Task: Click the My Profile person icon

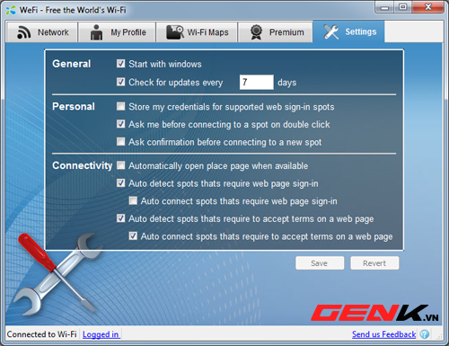Action: [x=96, y=32]
